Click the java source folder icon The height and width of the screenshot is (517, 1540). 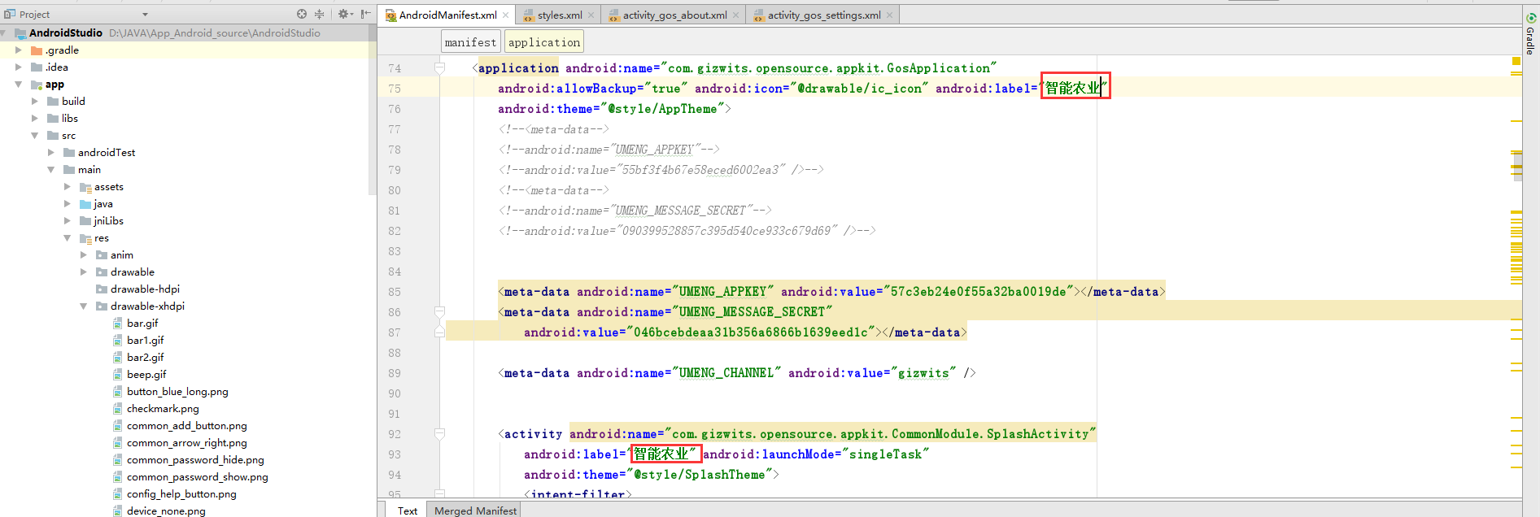pyautogui.click(x=85, y=204)
